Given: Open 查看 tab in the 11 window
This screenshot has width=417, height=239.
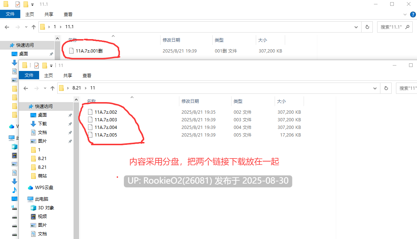Looking at the screenshot, I should (87, 75).
